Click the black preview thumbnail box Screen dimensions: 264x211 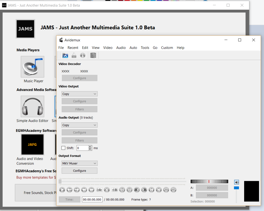coord(252,191)
